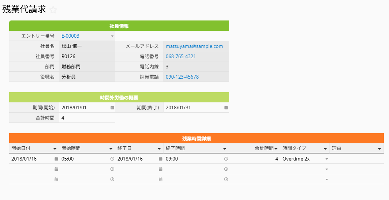
Task: Open the 時間タイプ column header menu arrow
Action: 325,149
